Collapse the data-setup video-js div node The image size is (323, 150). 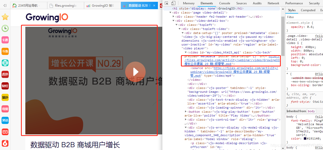(182, 33)
